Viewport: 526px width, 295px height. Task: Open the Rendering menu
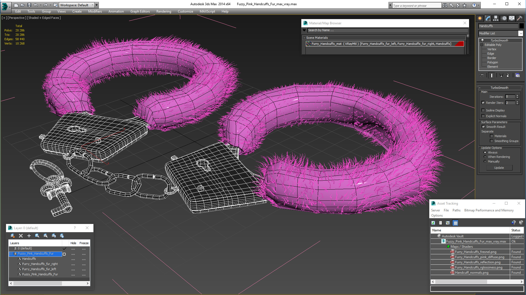(x=164, y=11)
